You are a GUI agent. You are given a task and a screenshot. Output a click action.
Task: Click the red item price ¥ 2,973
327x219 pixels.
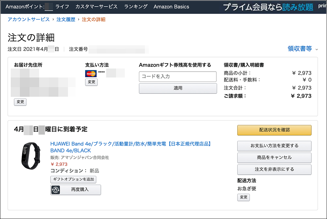(x=59, y=164)
